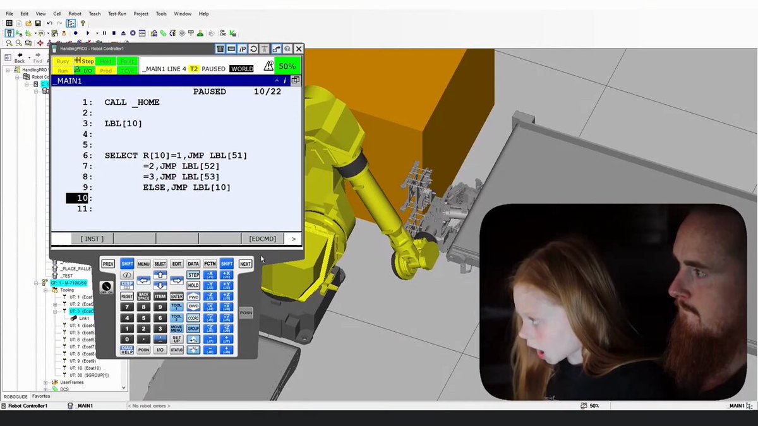Click the down arrow key on pendant keypad
Screen dimensions: 758x426
[x=160, y=285]
